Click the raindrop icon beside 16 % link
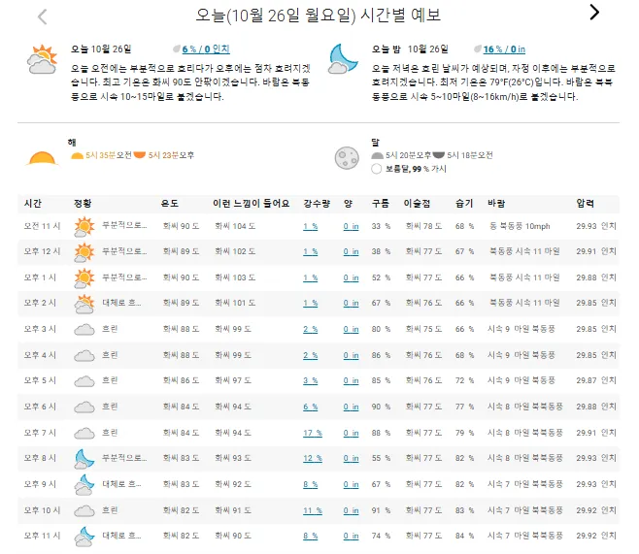The height and width of the screenshot is (554, 639). pos(478,49)
